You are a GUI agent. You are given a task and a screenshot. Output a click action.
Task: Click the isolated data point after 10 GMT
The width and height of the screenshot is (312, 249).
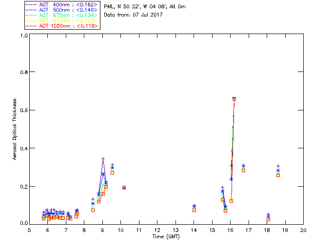[x=124, y=188]
